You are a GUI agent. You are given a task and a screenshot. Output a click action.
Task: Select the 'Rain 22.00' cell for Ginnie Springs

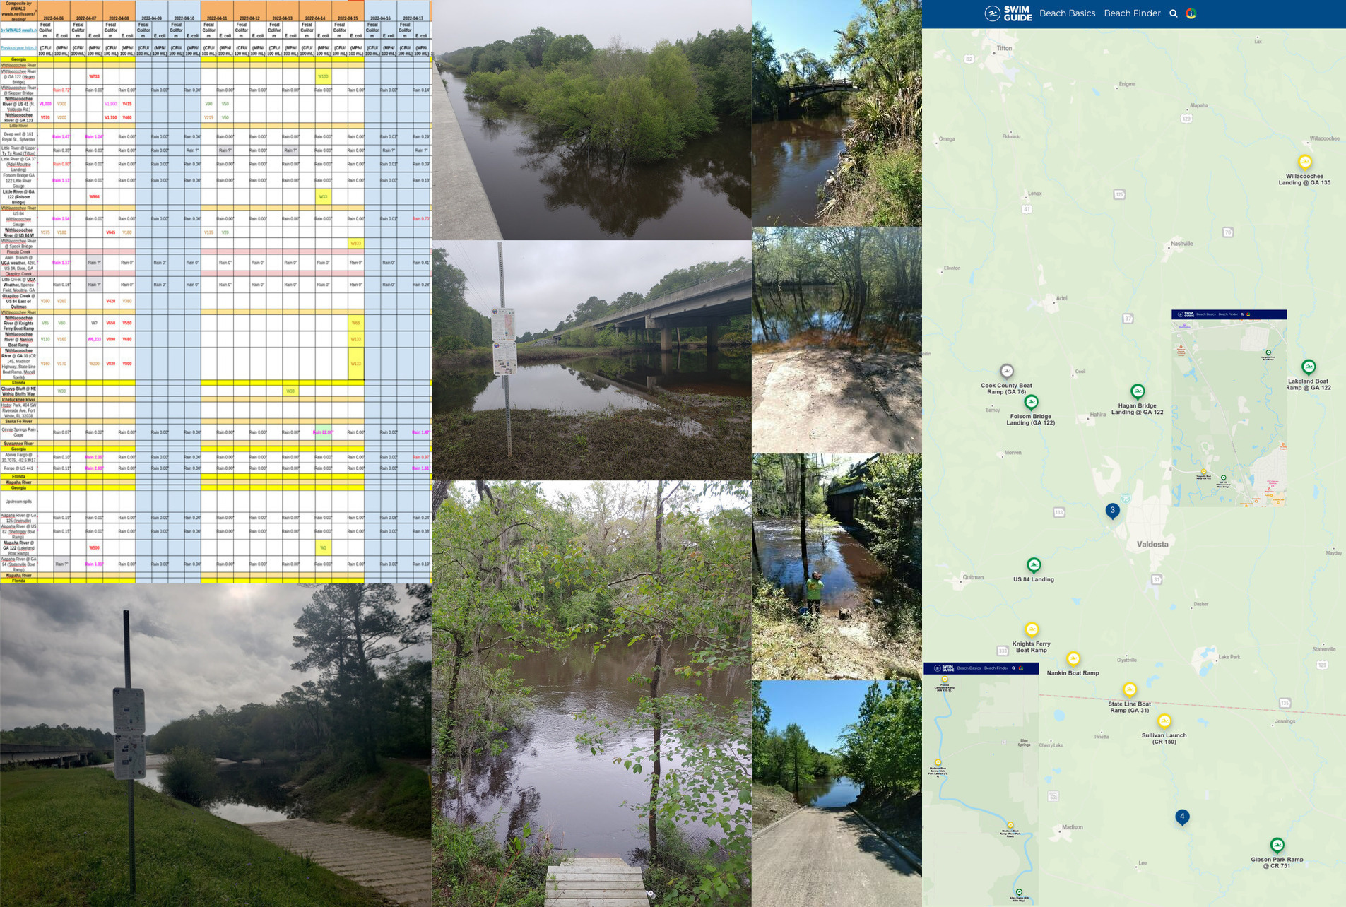click(x=323, y=432)
